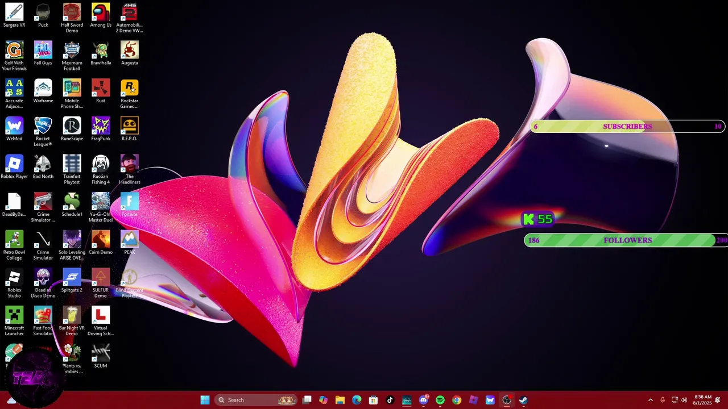The height and width of the screenshot is (409, 728).
Task: Open Golf With Your Friends shortcut
Action: point(14,56)
